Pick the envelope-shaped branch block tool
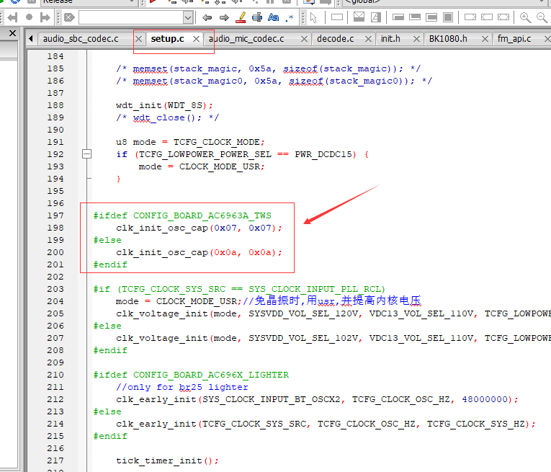The width and height of the screenshot is (551, 472). pyautogui.click(x=359, y=17)
